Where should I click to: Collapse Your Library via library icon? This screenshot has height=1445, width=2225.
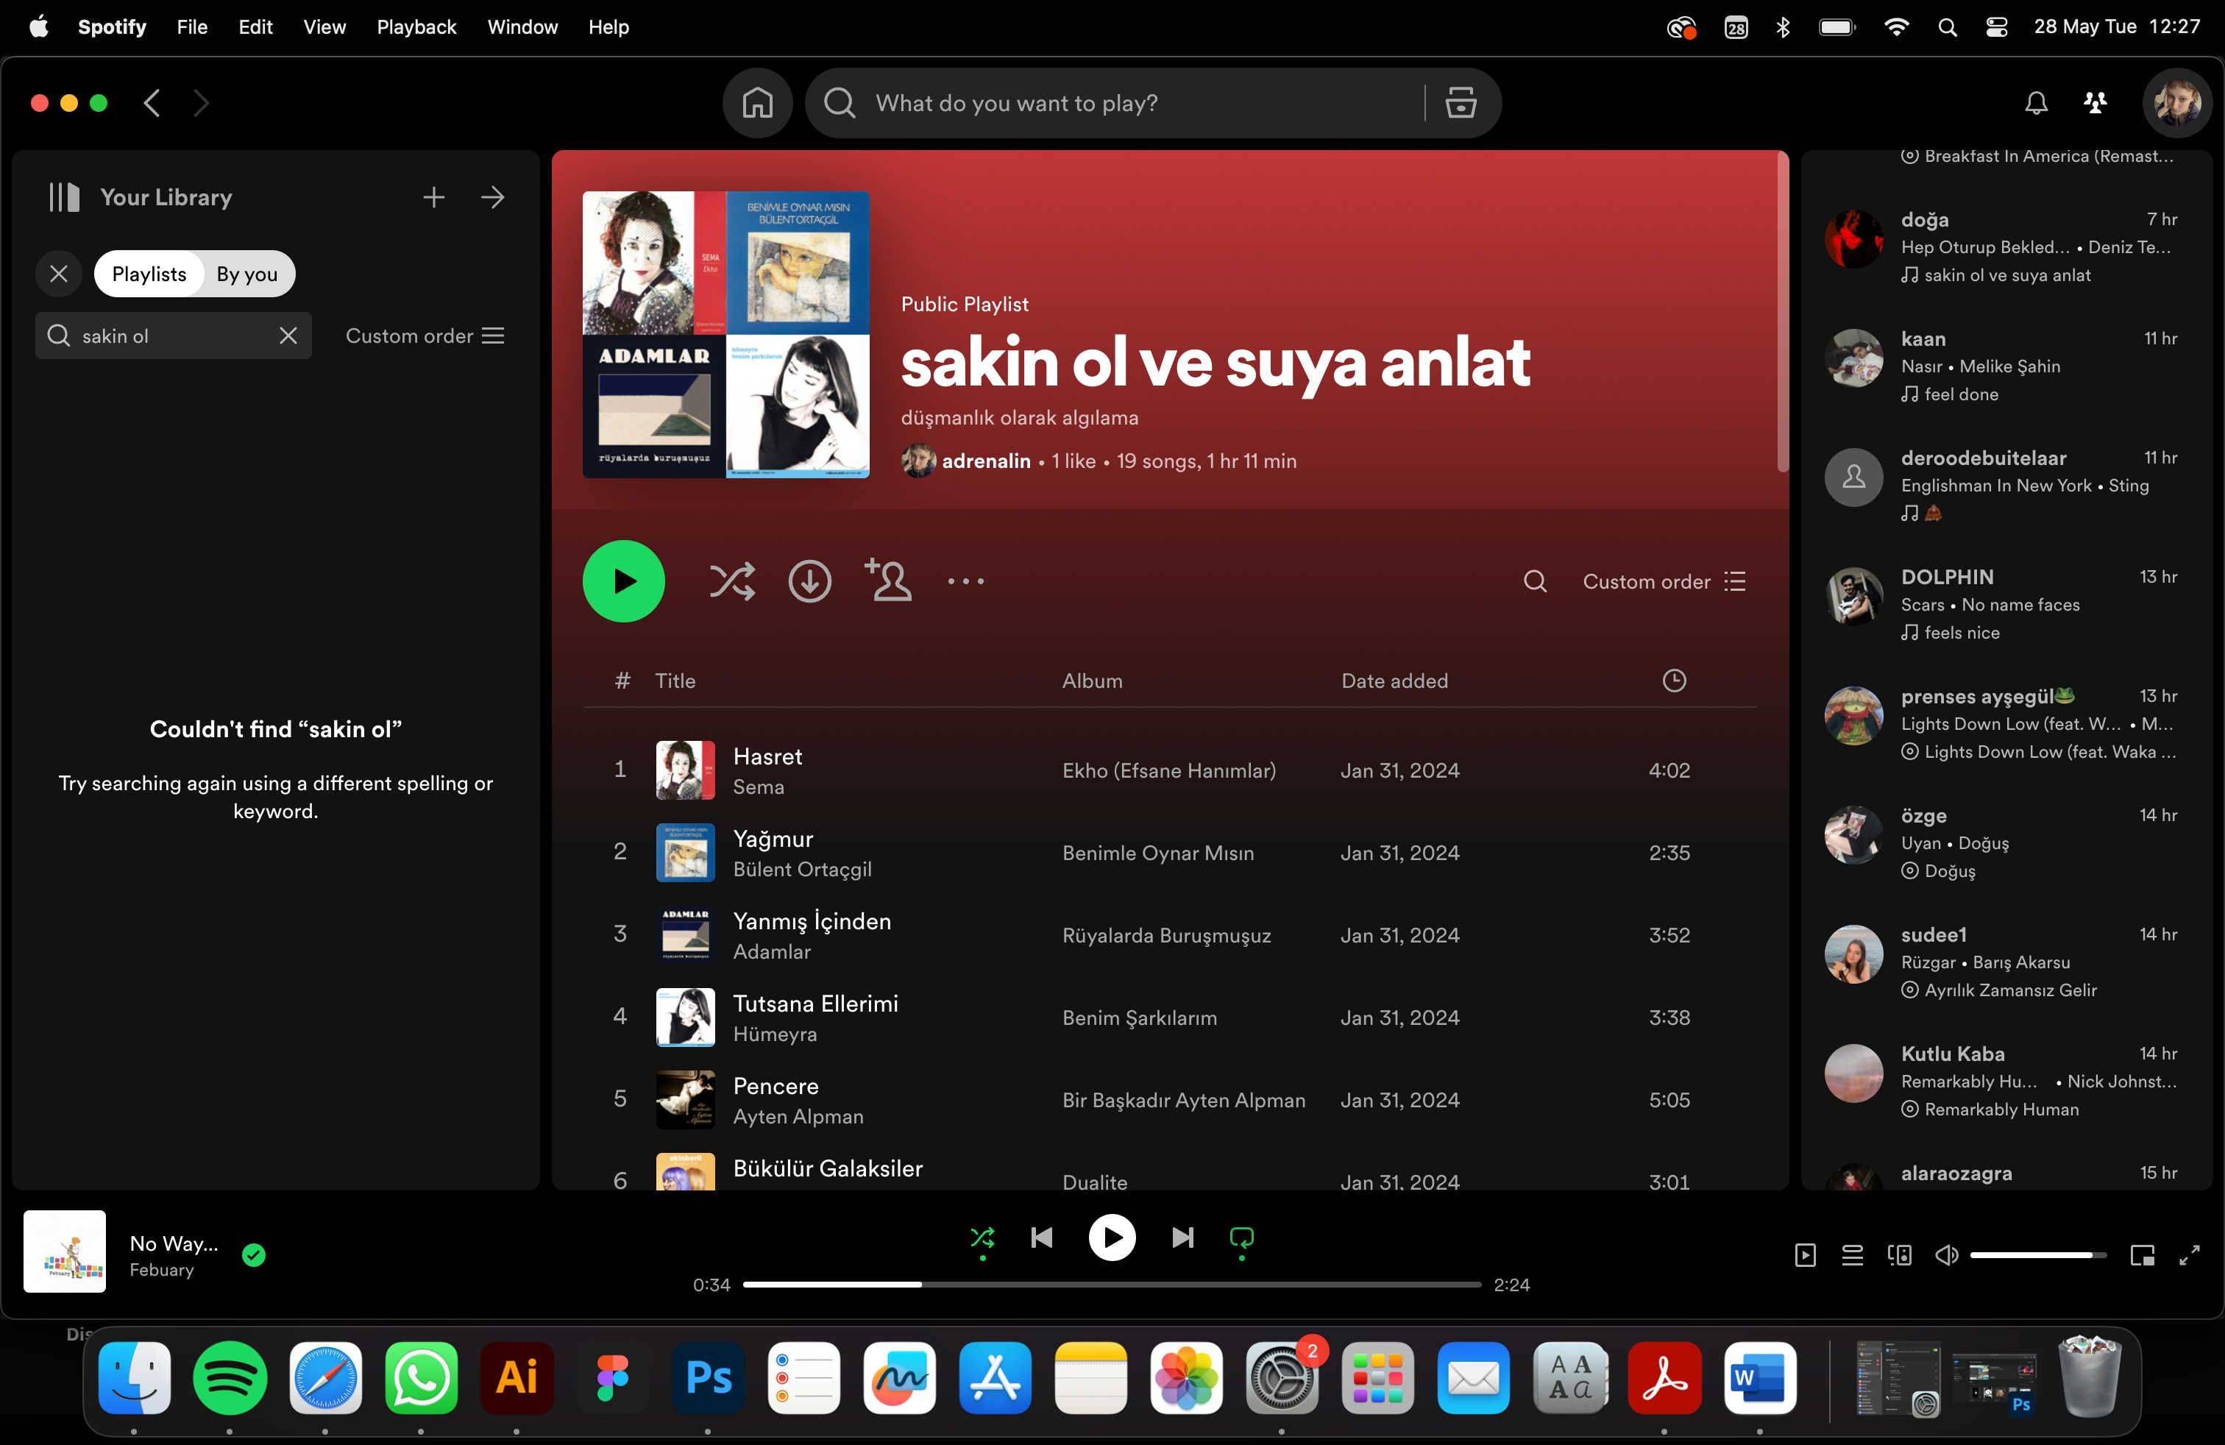pyautogui.click(x=65, y=197)
